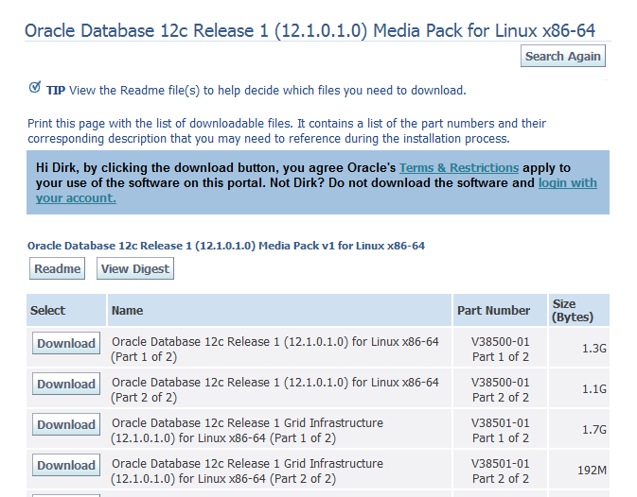Download Oracle Database 12c Part 1 of 2

pyautogui.click(x=66, y=343)
